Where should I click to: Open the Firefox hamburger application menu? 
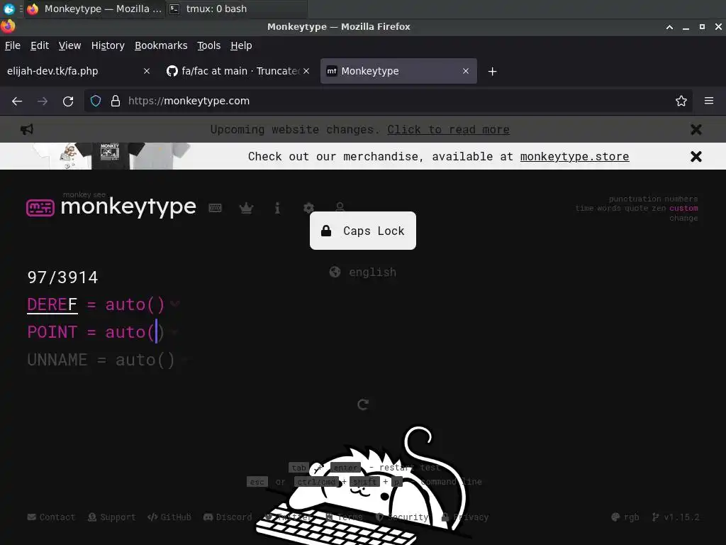[709, 101]
